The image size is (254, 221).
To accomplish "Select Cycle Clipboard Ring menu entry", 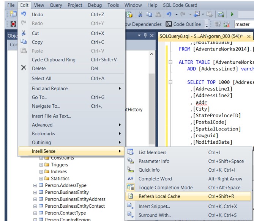I will (71, 60).
